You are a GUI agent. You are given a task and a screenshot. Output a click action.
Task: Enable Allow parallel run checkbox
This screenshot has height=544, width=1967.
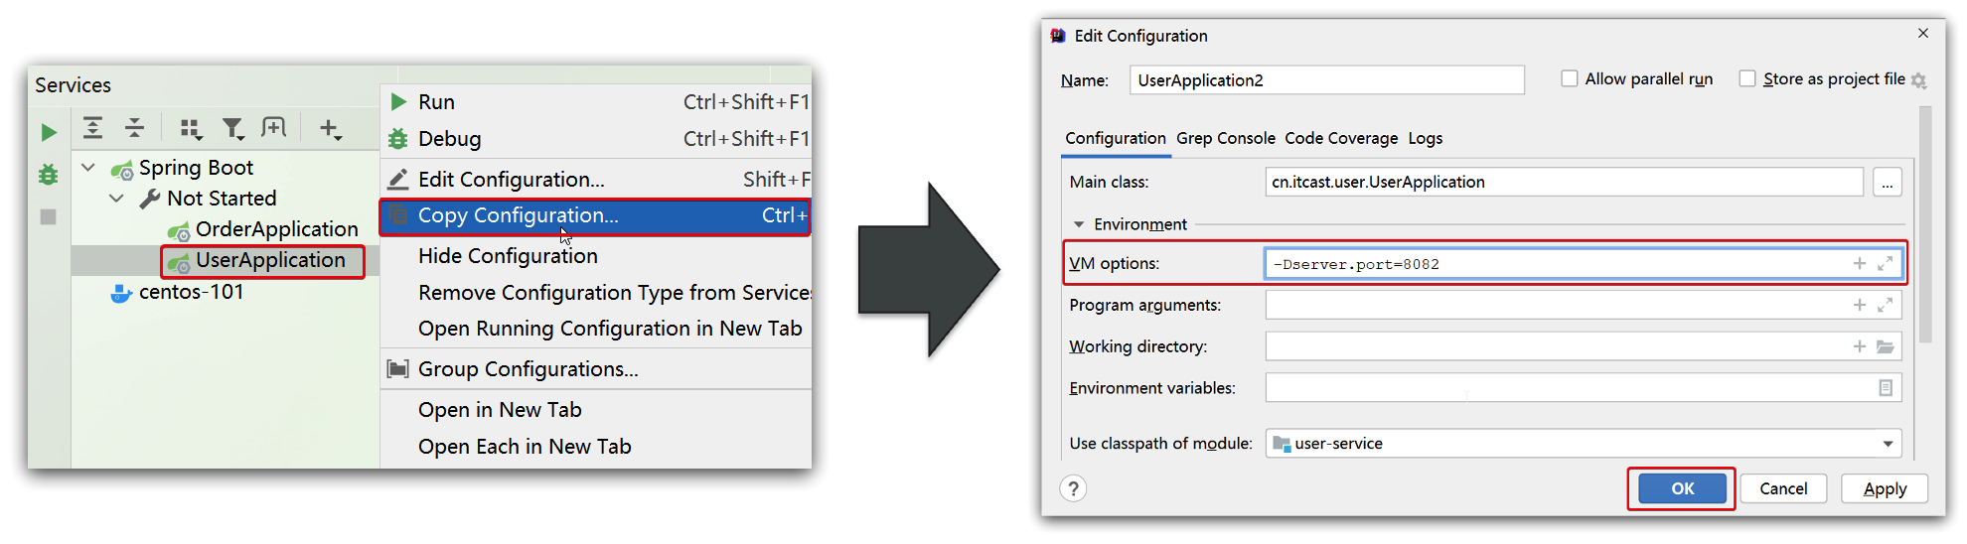1570,78
